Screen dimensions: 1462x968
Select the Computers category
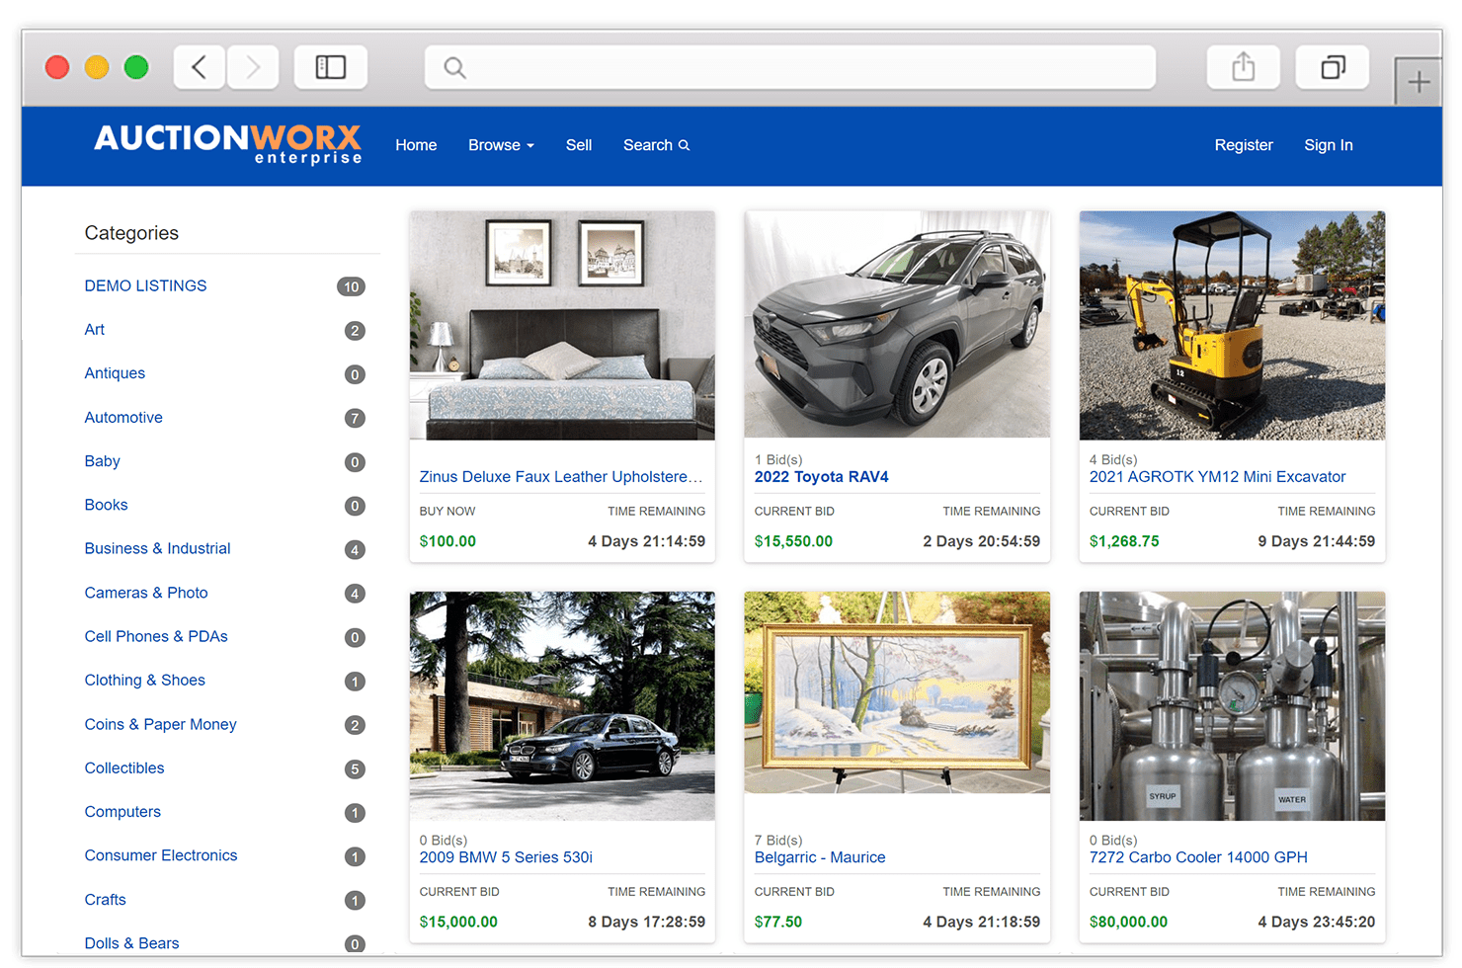coord(122,812)
